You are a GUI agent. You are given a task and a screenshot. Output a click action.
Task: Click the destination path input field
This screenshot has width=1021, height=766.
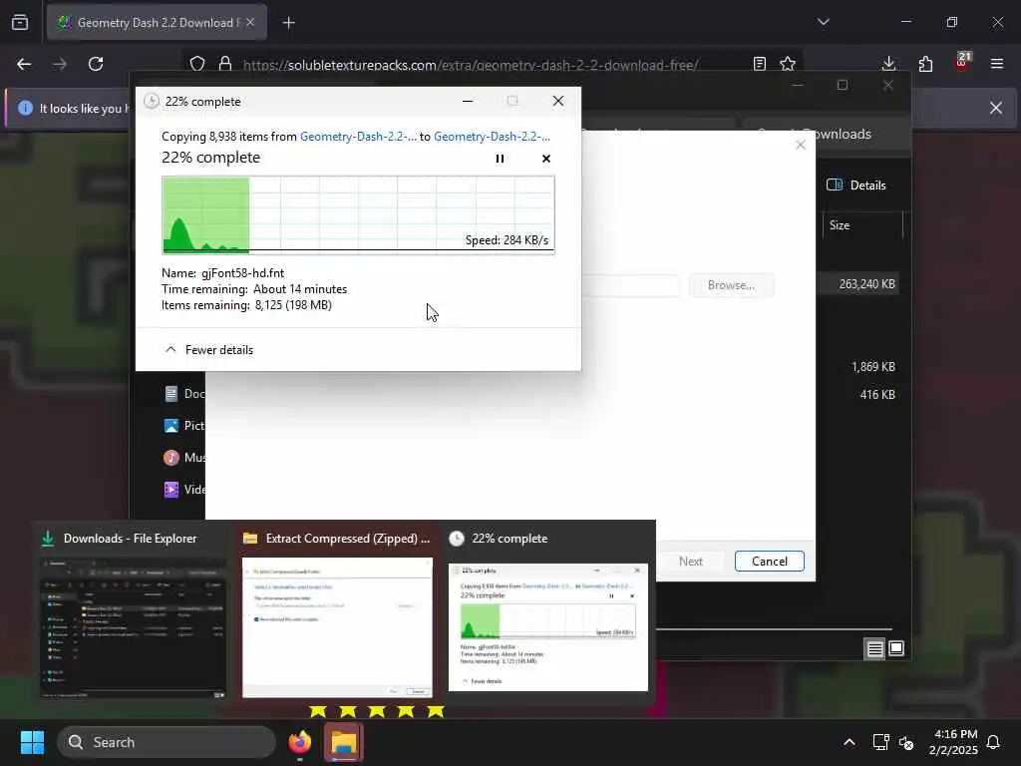click(x=630, y=285)
